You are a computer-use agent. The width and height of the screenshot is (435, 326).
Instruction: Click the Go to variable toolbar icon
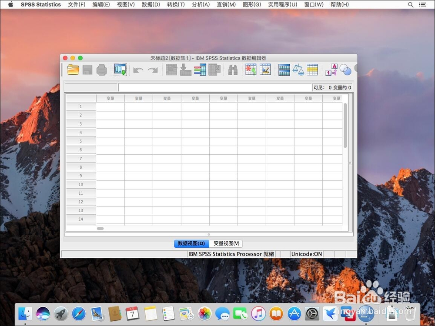tap(186, 70)
